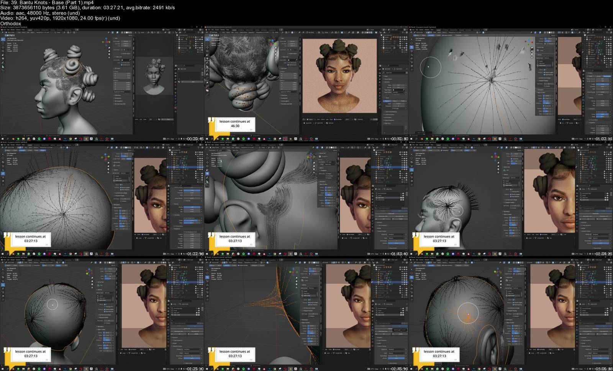Select the 'Size: 3873656110 bytes' info line
The height and width of the screenshot is (371, 613).
[87, 8]
